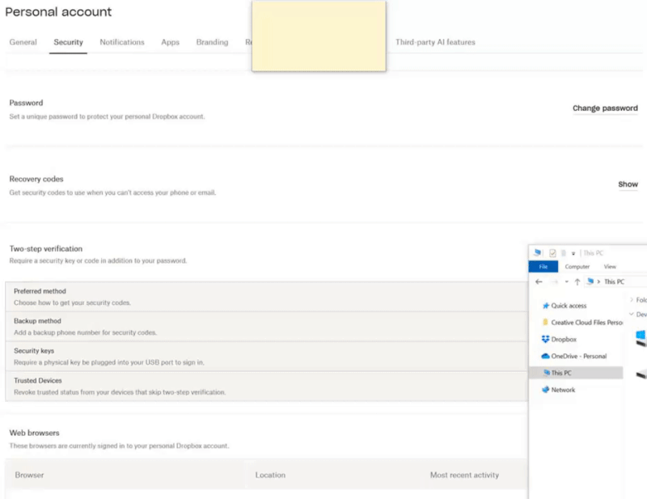Screen dimensions: 647x499
Task: Click the View ribbon tab in Explorer
Action: pos(610,266)
